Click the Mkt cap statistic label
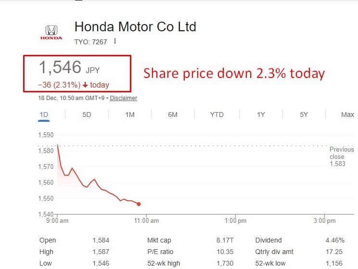The image size is (358, 269). point(159,240)
